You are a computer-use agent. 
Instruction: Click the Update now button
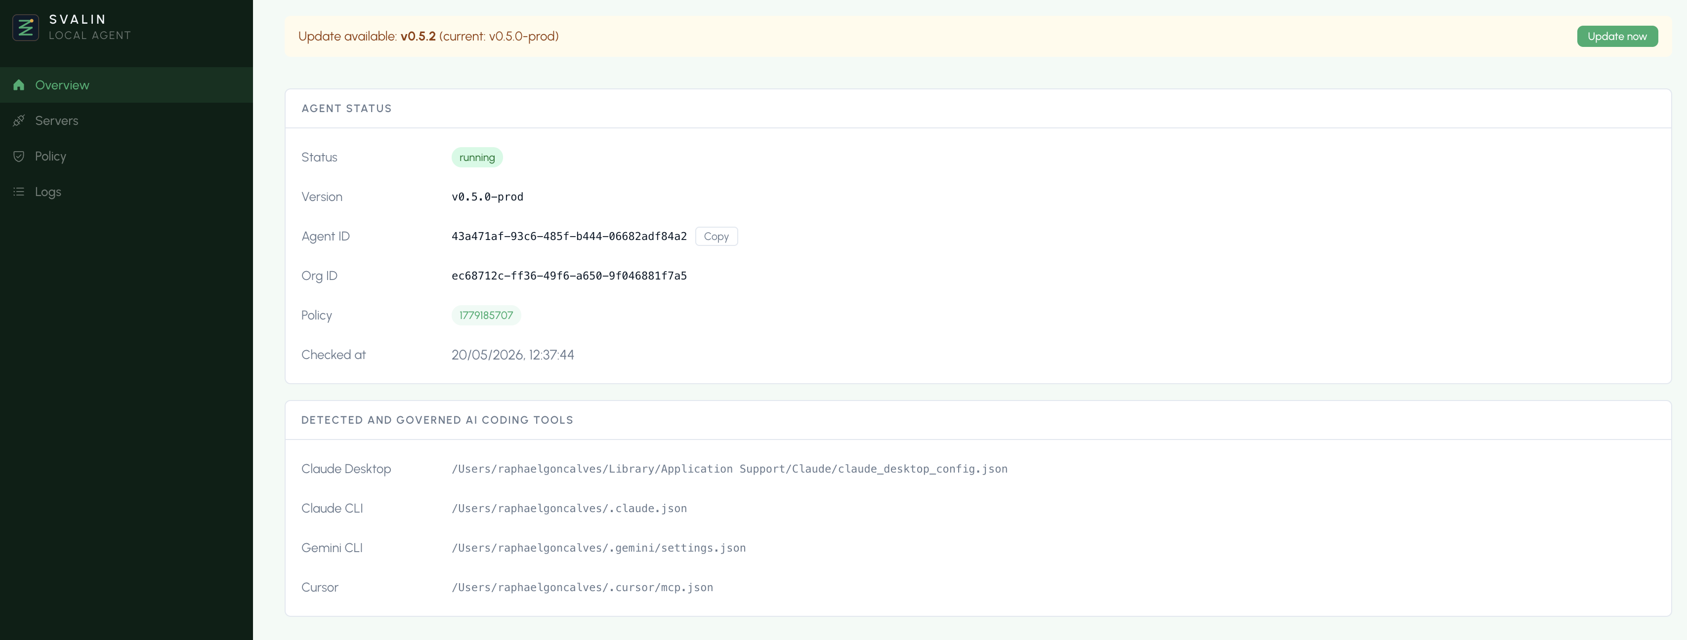point(1617,37)
